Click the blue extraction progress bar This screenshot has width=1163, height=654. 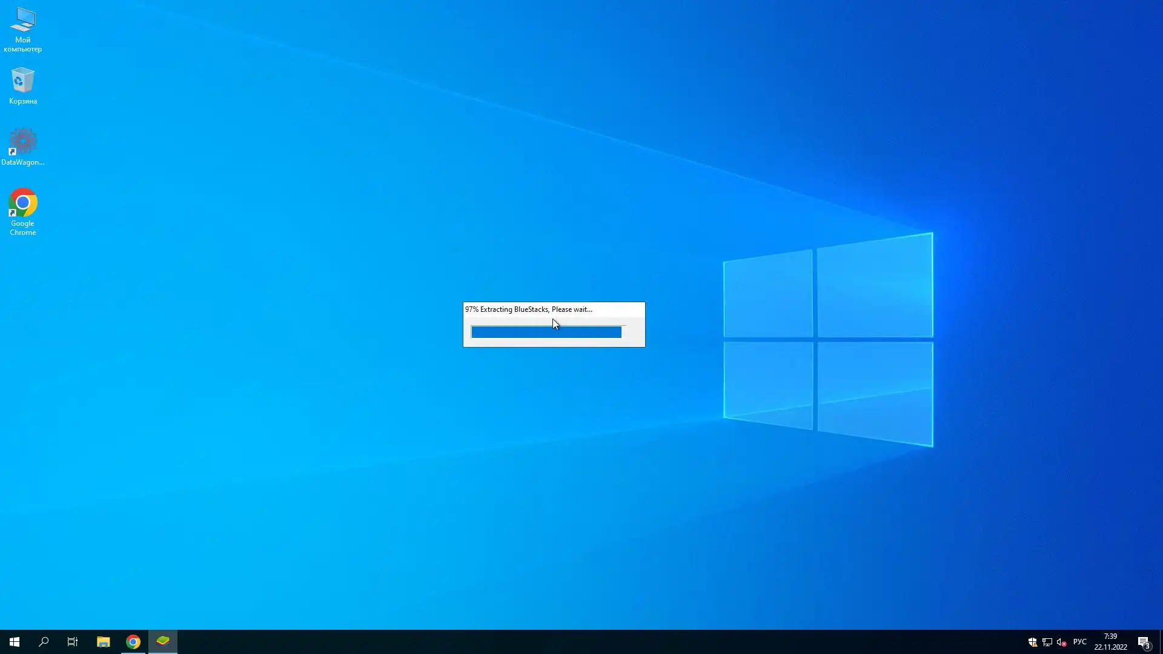click(x=545, y=332)
